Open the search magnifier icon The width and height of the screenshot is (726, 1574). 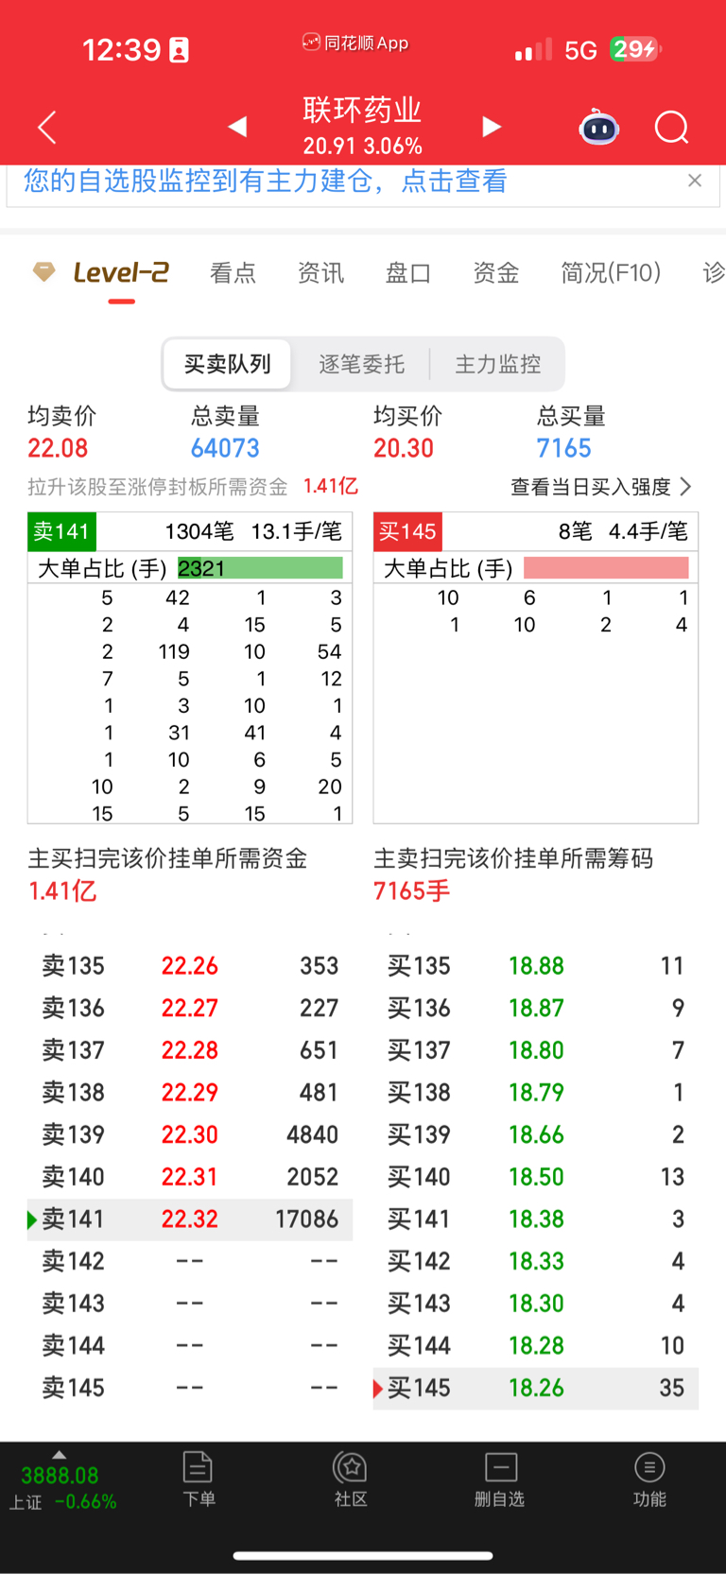pyautogui.click(x=672, y=127)
